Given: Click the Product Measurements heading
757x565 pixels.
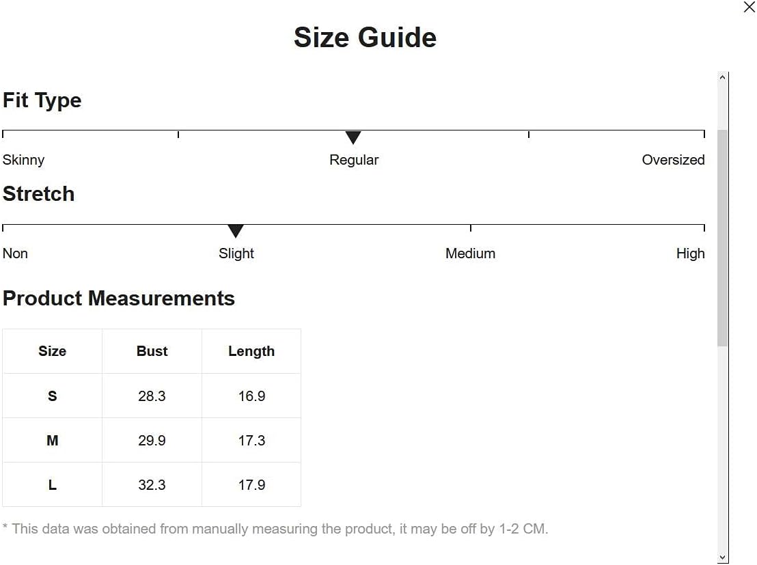Looking at the screenshot, I should click(119, 299).
